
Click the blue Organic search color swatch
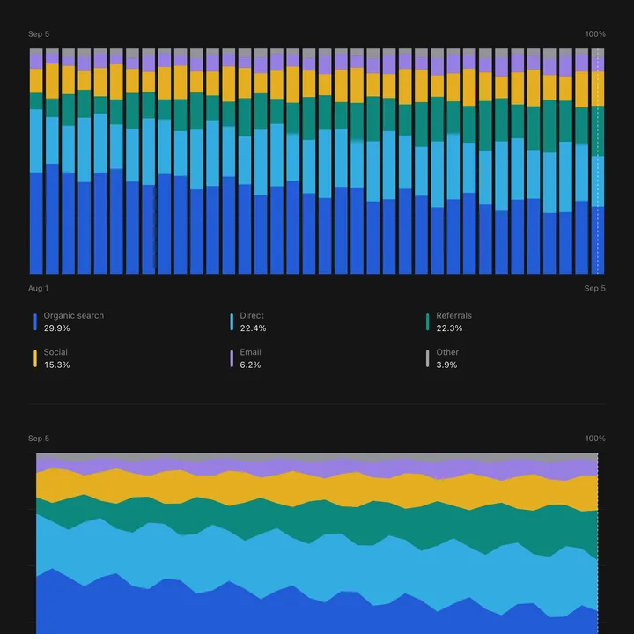point(35,322)
